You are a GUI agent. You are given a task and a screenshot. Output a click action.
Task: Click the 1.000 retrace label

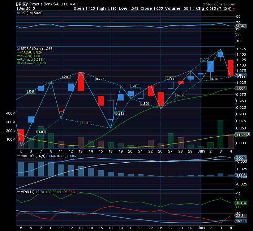coord(135,86)
